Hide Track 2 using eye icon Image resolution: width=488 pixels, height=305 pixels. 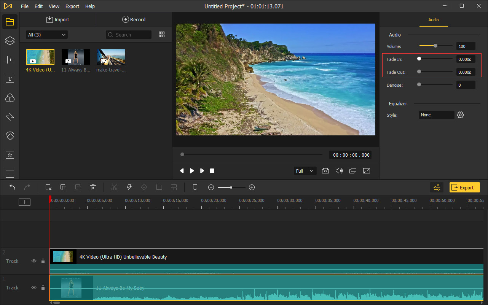pos(34,261)
